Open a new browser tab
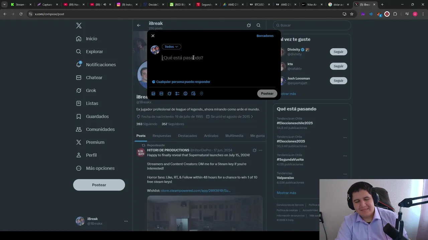This screenshot has width=428, height=240. [x=382, y=5]
